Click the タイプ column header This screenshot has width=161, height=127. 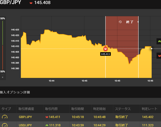tap(6, 109)
